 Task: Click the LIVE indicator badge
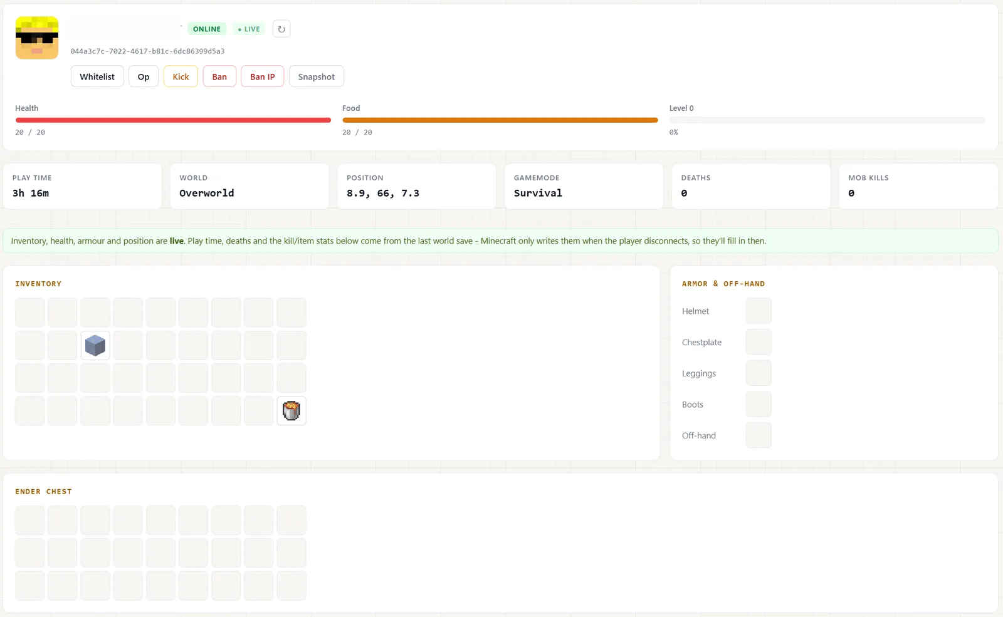[x=249, y=29]
